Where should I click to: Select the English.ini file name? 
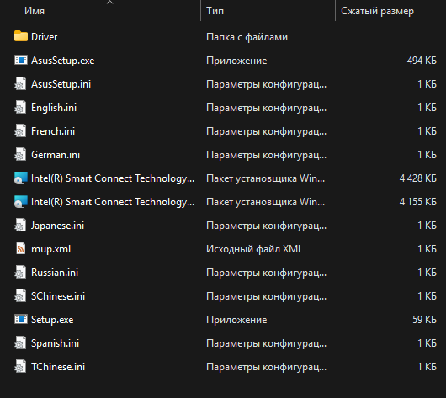point(54,108)
